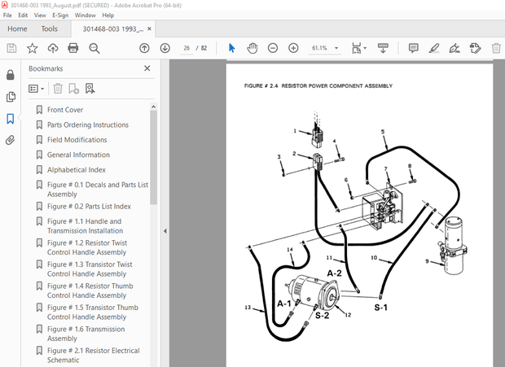The height and width of the screenshot is (367, 505).
Task: Open the Attachments paperclip panel
Action: click(x=11, y=140)
